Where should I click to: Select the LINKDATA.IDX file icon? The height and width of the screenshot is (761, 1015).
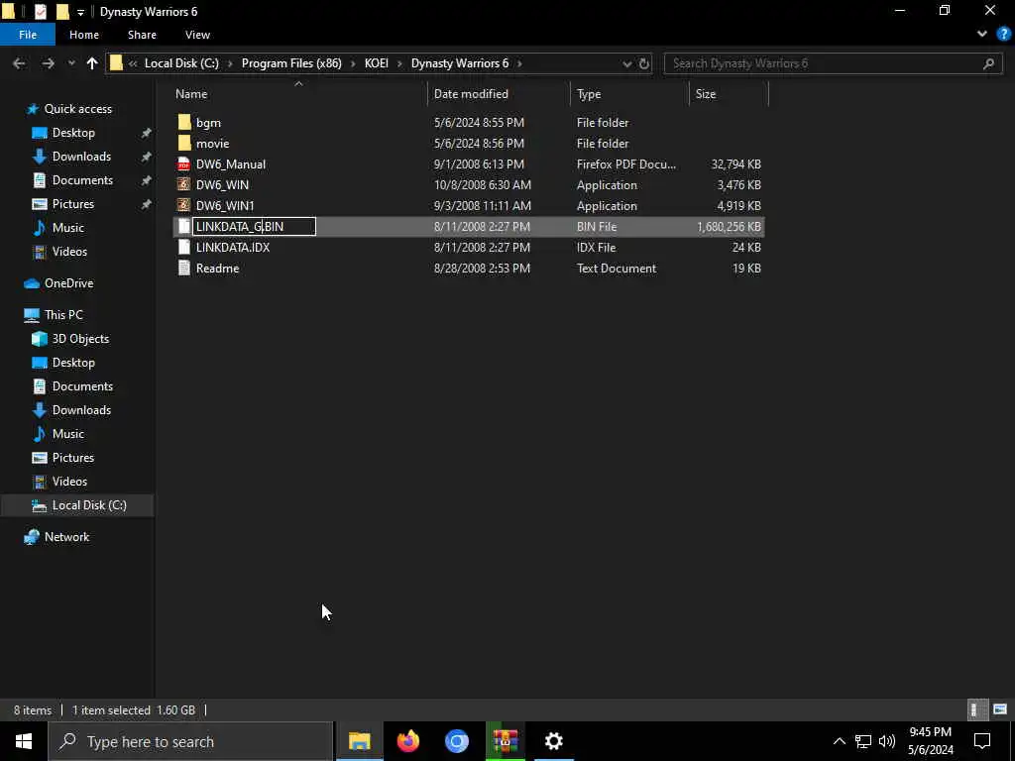pyautogui.click(x=184, y=247)
